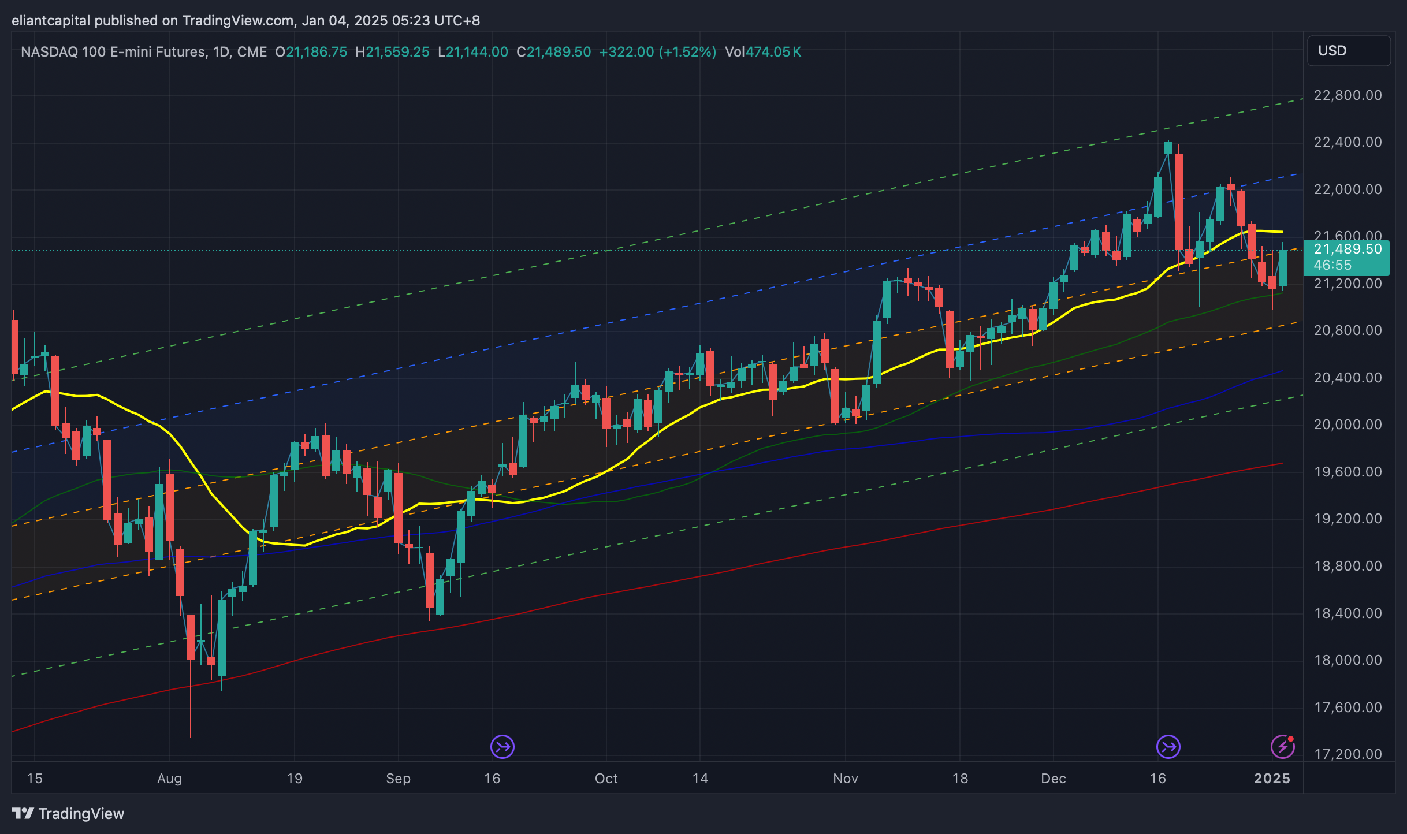Image resolution: width=1407 pixels, height=834 pixels.
Task: Click the NASDAQ 100 E-mini Futures title
Action: click(x=113, y=52)
